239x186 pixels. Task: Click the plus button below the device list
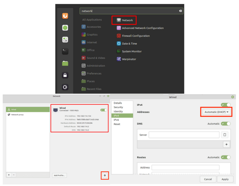tap(9, 175)
